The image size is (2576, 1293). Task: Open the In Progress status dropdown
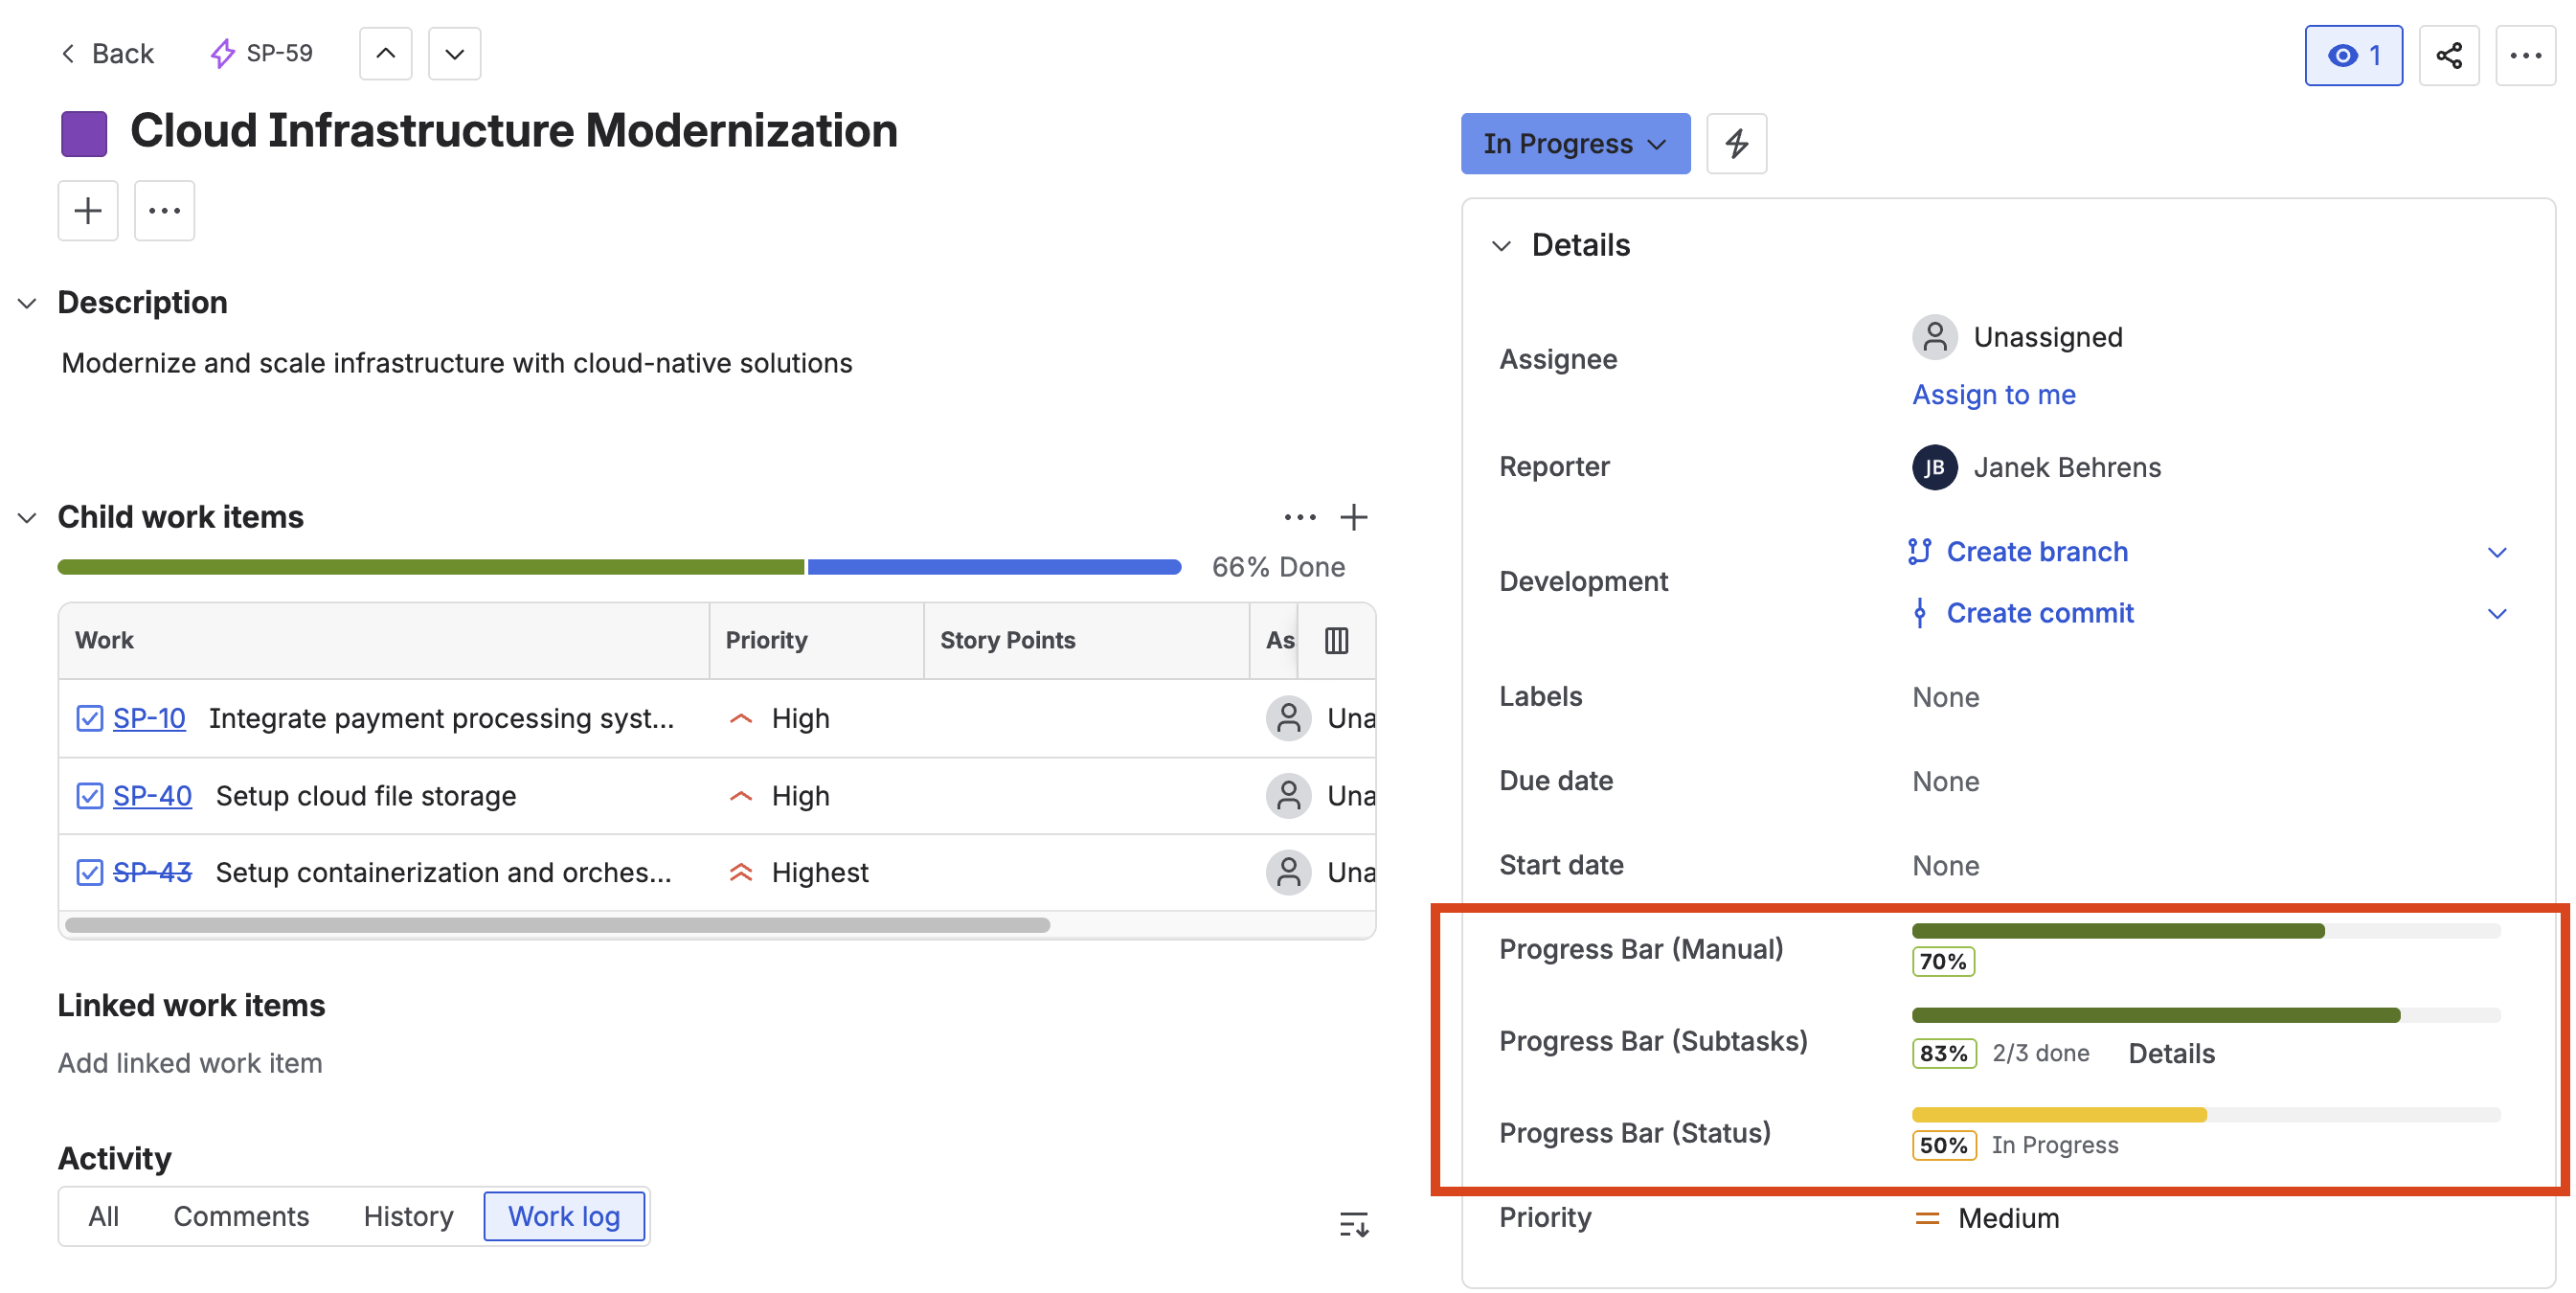1574,143
